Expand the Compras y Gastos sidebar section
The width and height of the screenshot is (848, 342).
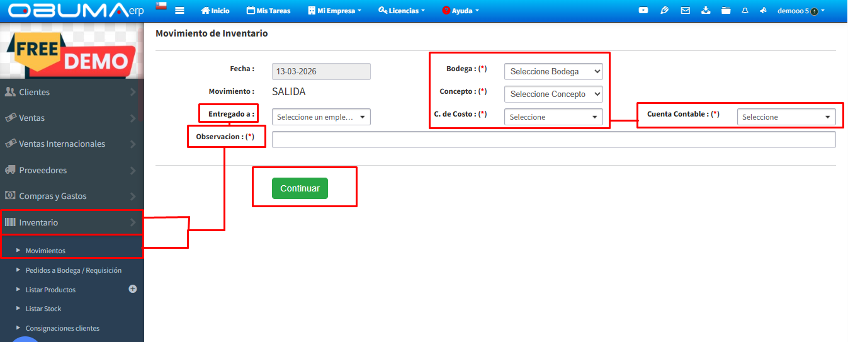tap(72, 196)
